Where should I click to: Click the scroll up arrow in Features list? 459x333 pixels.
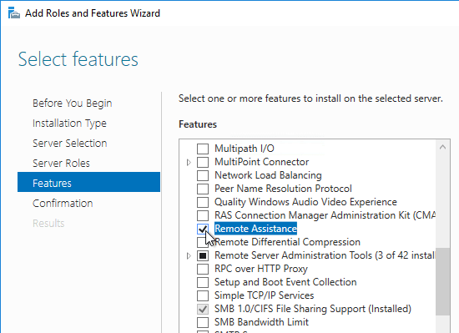tap(442, 147)
